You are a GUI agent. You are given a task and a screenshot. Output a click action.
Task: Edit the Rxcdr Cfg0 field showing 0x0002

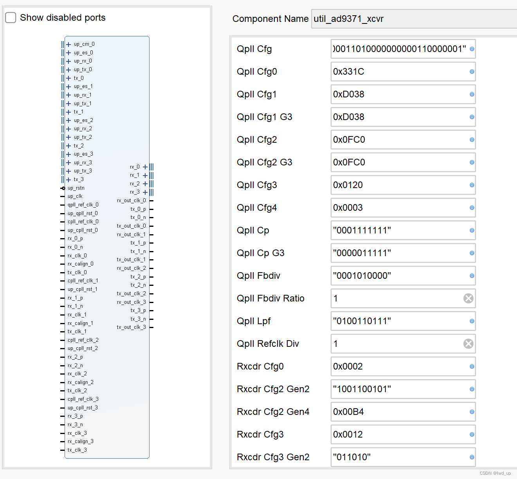[x=403, y=366]
